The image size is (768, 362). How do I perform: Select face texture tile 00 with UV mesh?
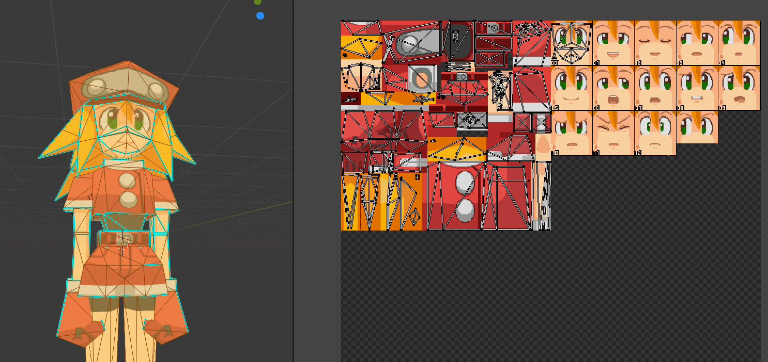click(572, 43)
